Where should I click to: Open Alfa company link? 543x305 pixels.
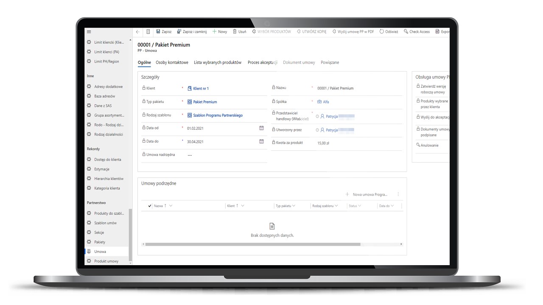326,102
